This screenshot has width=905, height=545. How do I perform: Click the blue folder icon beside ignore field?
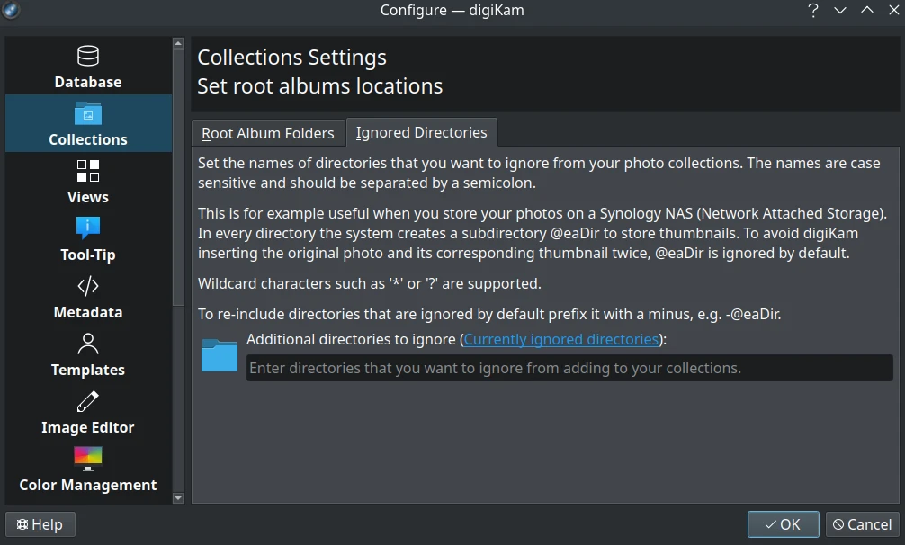pos(219,354)
